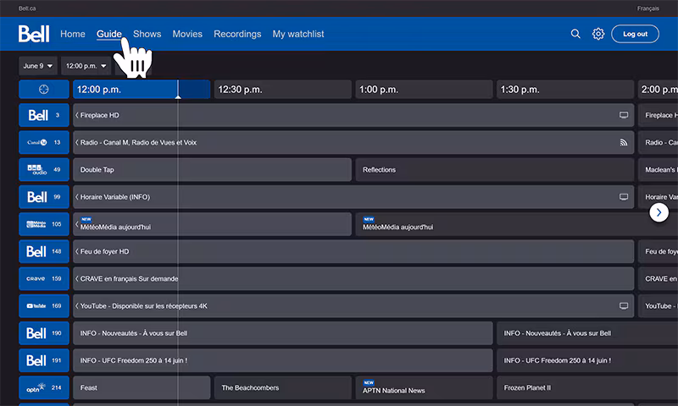
Task: Click screen icon on Horaire Variable row
Action: click(624, 197)
